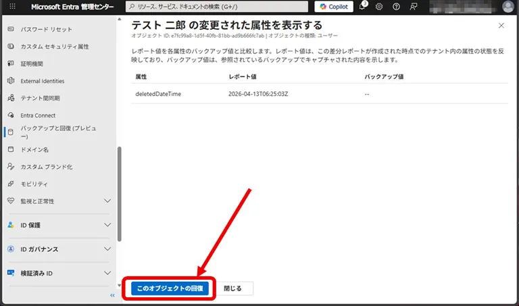Click the Microsoft Entra 管理センター title
This screenshot has width=519, height=306.
click(x=72, y=7)
